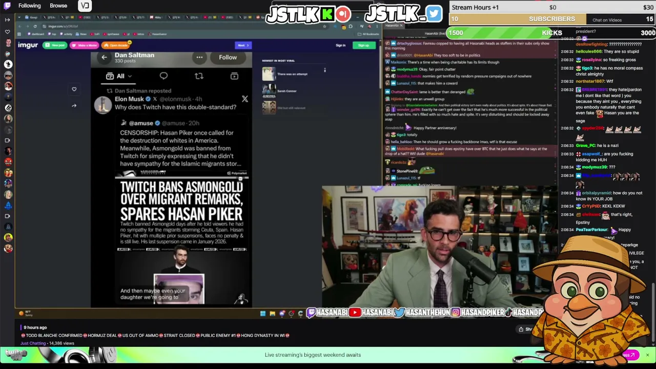The width and height of the screenshot is (656, 369).
Task: Click username asapwolf_ in chat
Action: point(591,154)
